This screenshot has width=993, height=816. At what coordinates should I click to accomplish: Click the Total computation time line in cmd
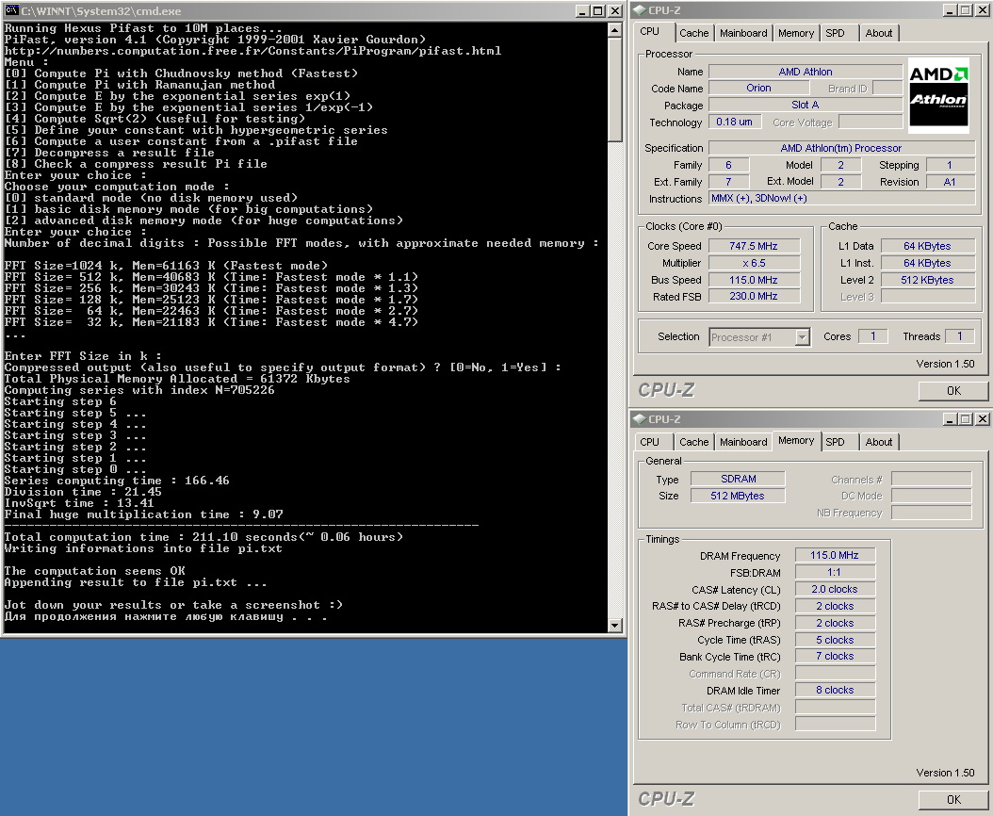[203, 537]
